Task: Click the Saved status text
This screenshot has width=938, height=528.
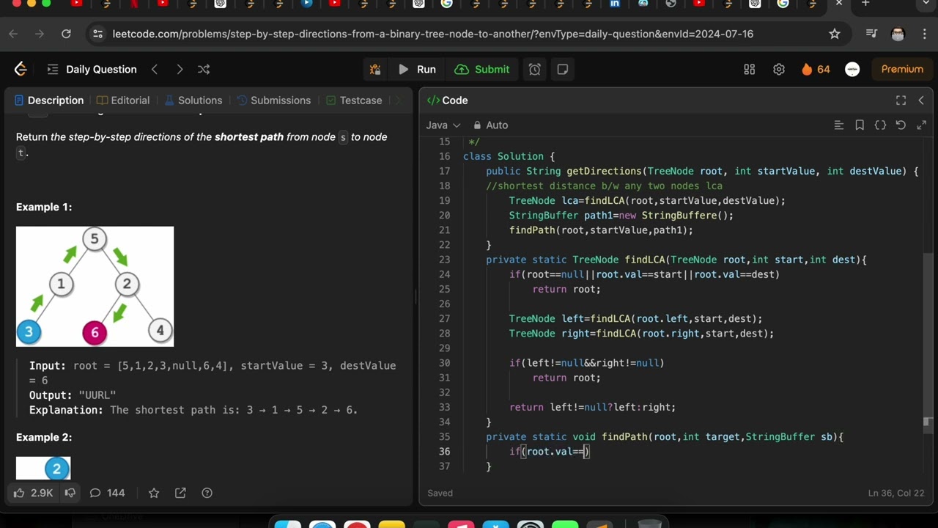Action: click(440, 493)
